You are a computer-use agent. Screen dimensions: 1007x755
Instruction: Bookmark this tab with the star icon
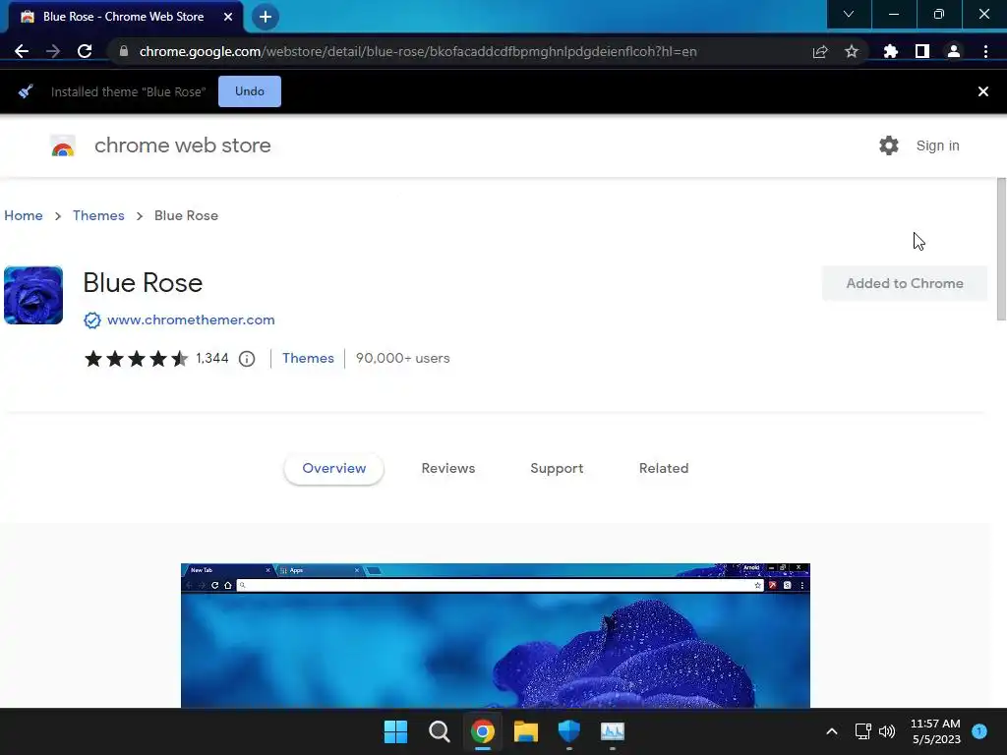click(x=852, y=51)
